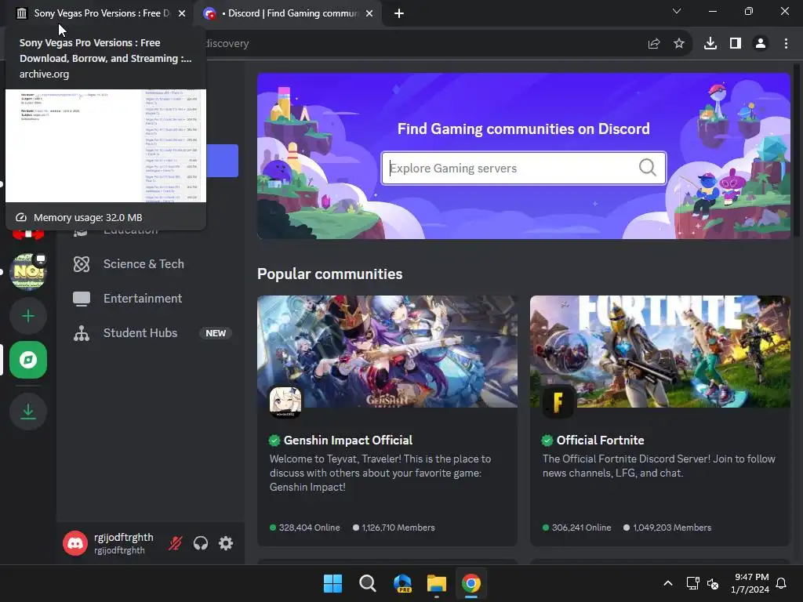Click the Add a Server plus icon
Screen dimensions: 803x602
(x=28, y=316)
